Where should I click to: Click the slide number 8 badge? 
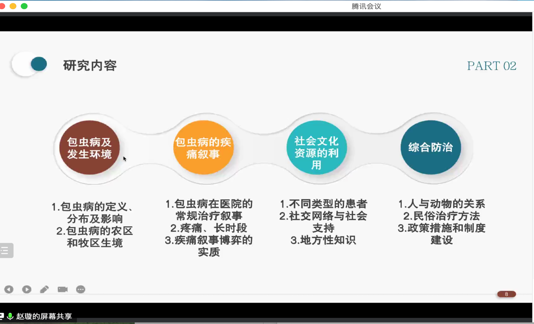(x=506, y=294)
